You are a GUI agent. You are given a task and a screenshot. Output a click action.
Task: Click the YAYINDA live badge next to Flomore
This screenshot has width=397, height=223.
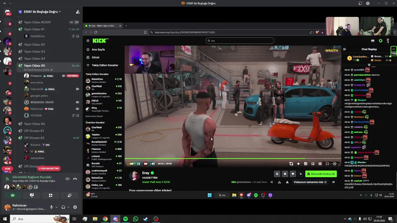click(x=73, y=76)
